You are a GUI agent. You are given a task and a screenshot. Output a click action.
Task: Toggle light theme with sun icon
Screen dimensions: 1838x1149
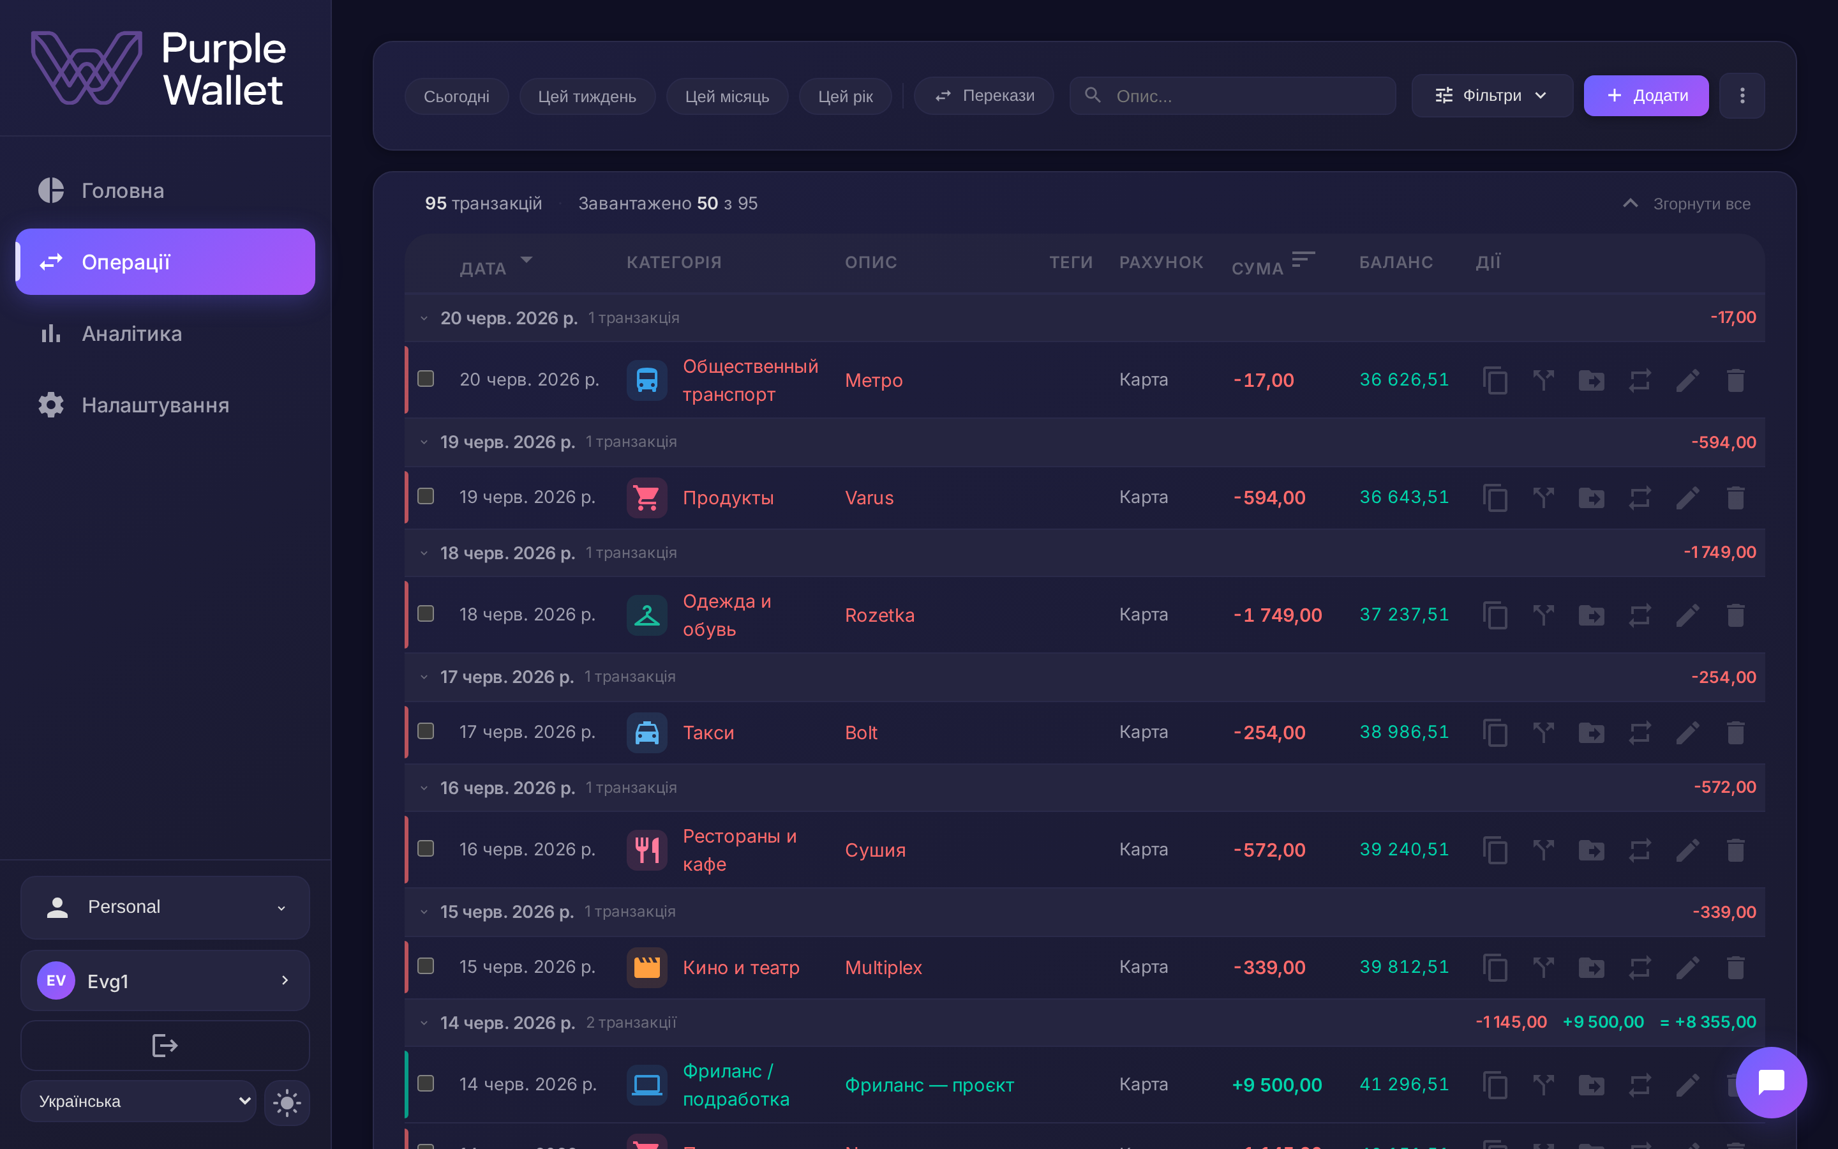287,1102
